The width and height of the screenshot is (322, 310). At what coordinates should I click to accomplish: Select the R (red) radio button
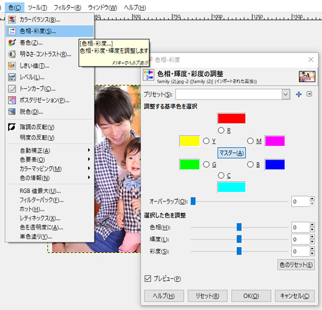pos(221,130)
